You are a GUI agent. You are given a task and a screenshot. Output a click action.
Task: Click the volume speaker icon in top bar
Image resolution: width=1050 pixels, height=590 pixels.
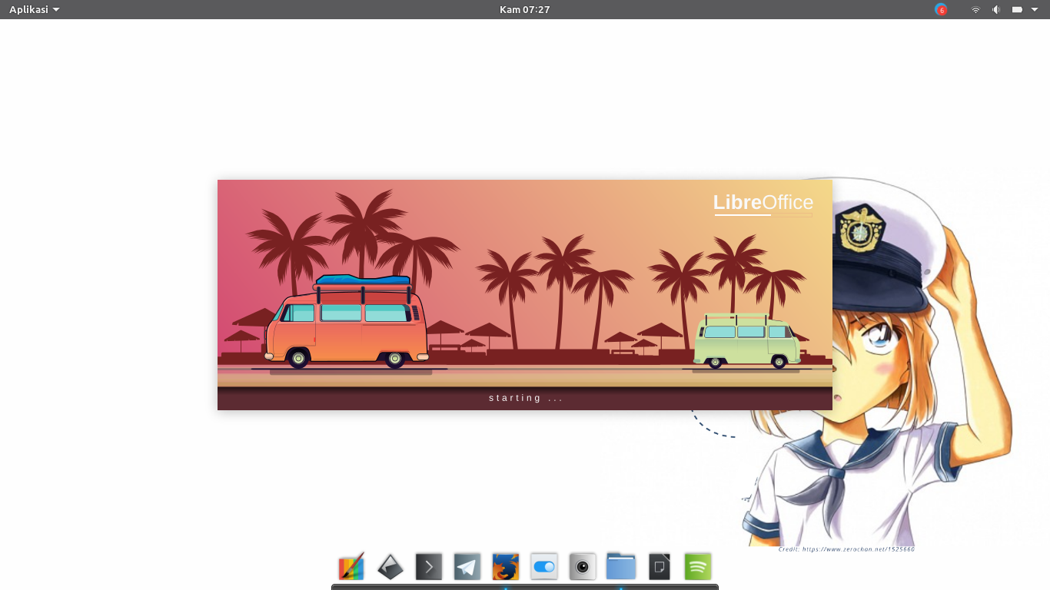coord(996,9)
